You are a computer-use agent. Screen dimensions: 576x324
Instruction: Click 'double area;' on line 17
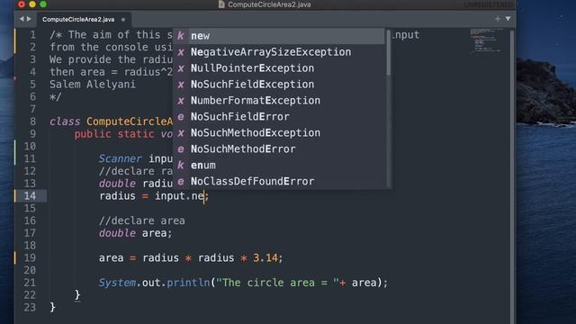[x=135, y=233]
